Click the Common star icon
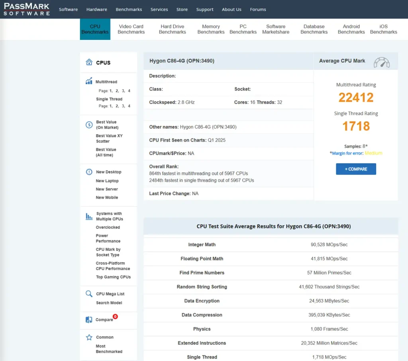The image size is (408, 361). click(x=89, y=337)
